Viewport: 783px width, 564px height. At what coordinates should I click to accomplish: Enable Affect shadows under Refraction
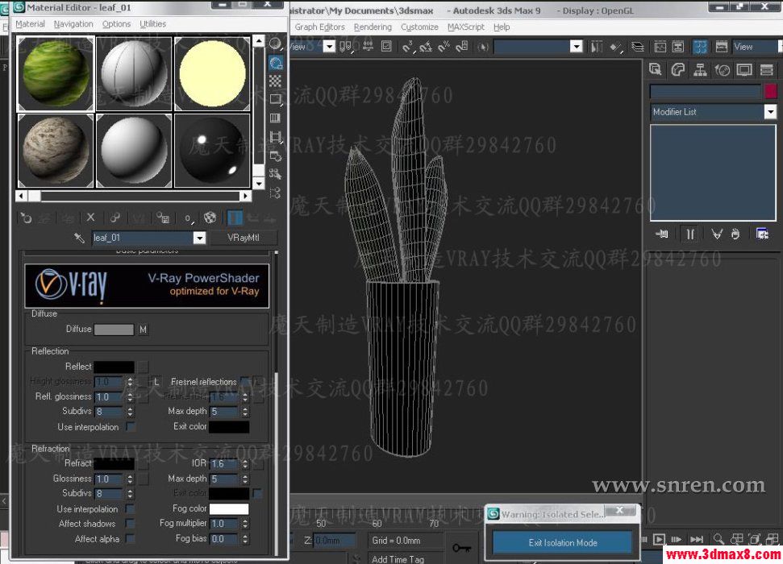click(x=130, y=524)
